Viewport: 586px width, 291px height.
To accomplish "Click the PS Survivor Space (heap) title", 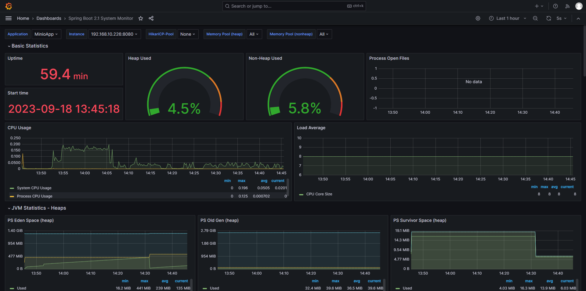I will [420, 220].
